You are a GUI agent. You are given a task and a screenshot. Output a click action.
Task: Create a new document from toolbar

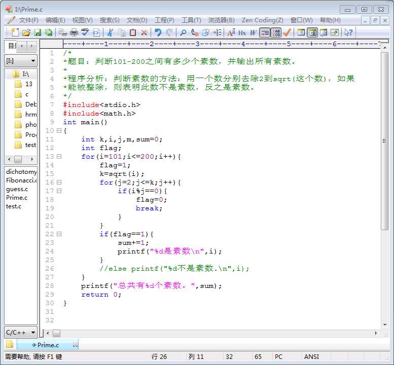coord(15,32)
